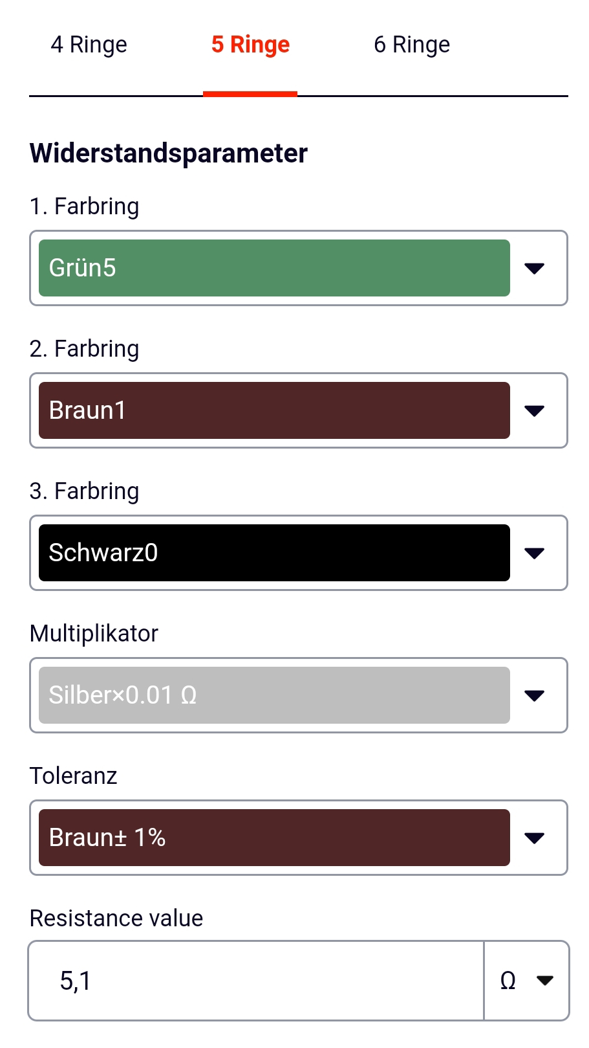This screenshot has width=589, height=1048.
Task: Expand the Toleranz dropdown arrow
Action: 534,838
